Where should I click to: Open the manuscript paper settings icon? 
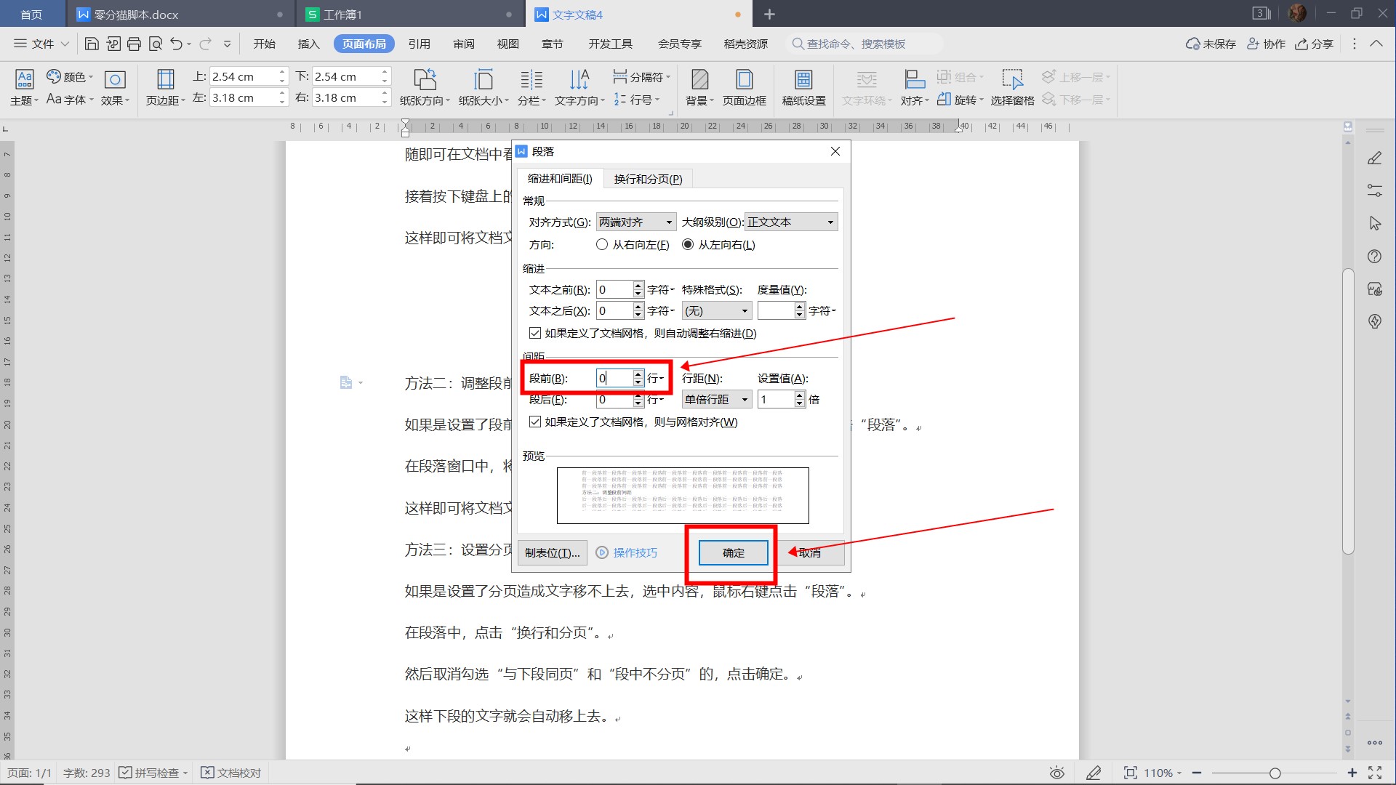tap(803, 79)
